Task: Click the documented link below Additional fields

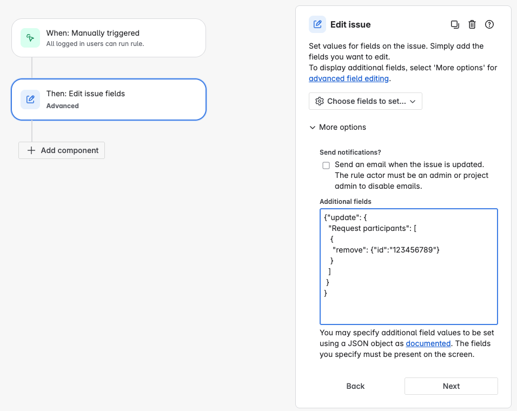Action: [x=428, y=343]
